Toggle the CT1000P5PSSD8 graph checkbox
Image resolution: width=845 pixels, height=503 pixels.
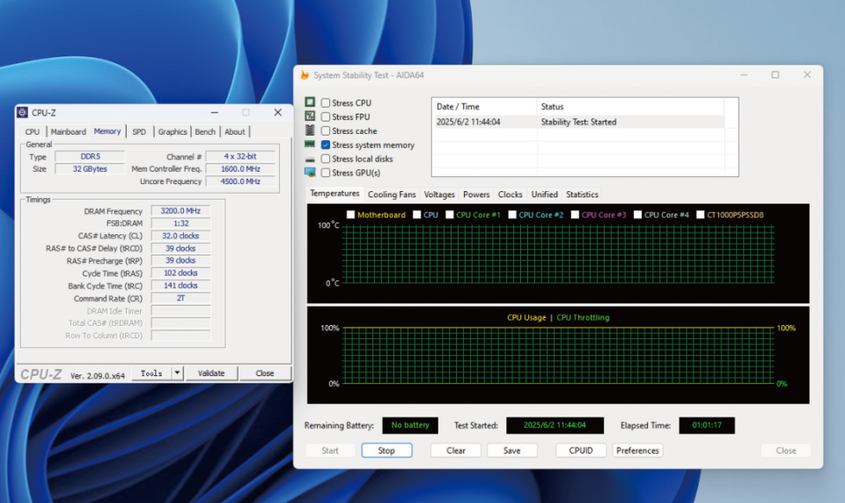pos(700,215)
